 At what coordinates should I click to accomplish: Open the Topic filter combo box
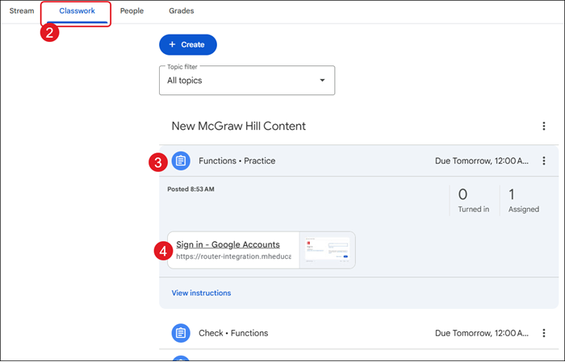click(246, 81)
